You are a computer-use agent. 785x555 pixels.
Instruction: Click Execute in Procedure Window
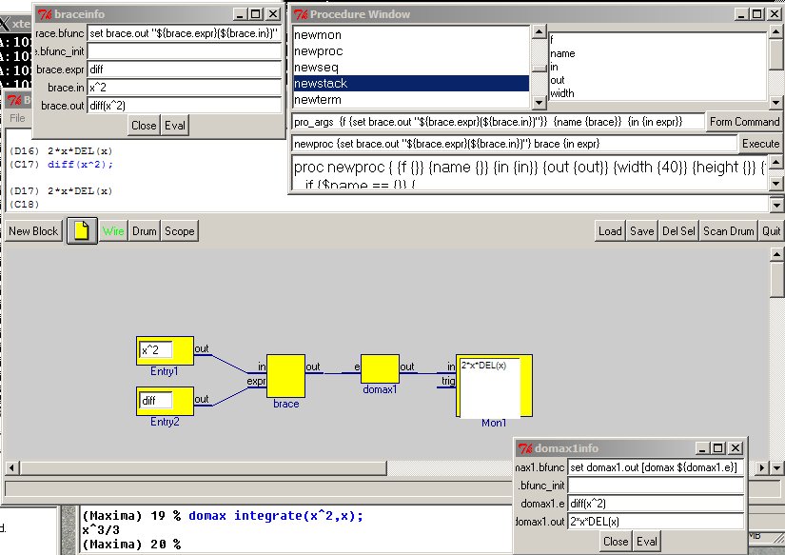tap(760, 144)
